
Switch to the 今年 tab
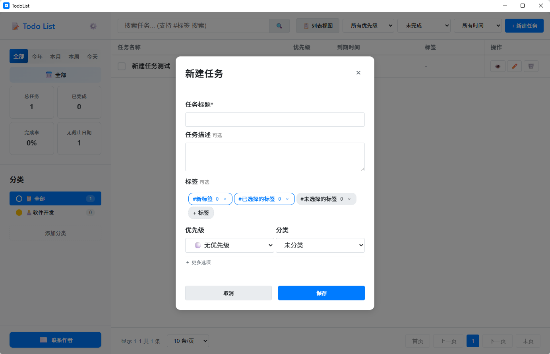click(37, 56)
